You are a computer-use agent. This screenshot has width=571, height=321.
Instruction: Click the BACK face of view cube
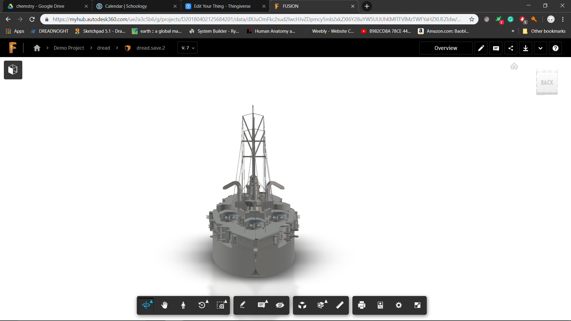pyautogui.click(x=547, y=83)
